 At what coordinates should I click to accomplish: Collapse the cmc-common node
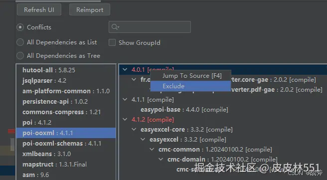(152, 150)
